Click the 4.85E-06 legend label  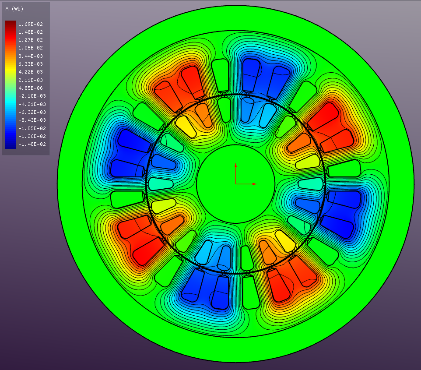coord(30,88)
